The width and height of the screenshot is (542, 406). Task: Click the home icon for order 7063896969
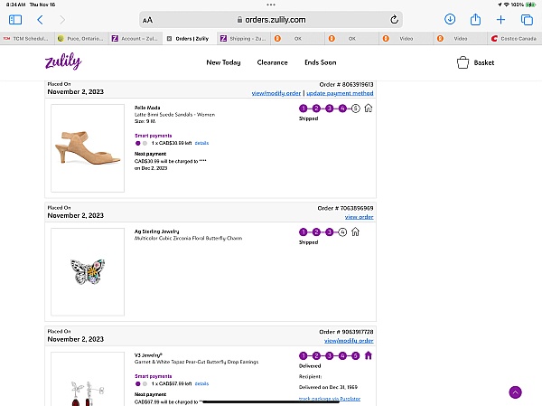[x=355, y=231]
